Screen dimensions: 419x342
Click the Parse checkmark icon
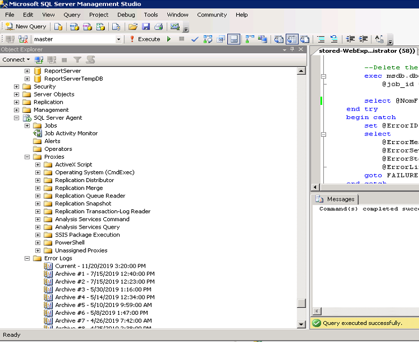coord(194,39)
